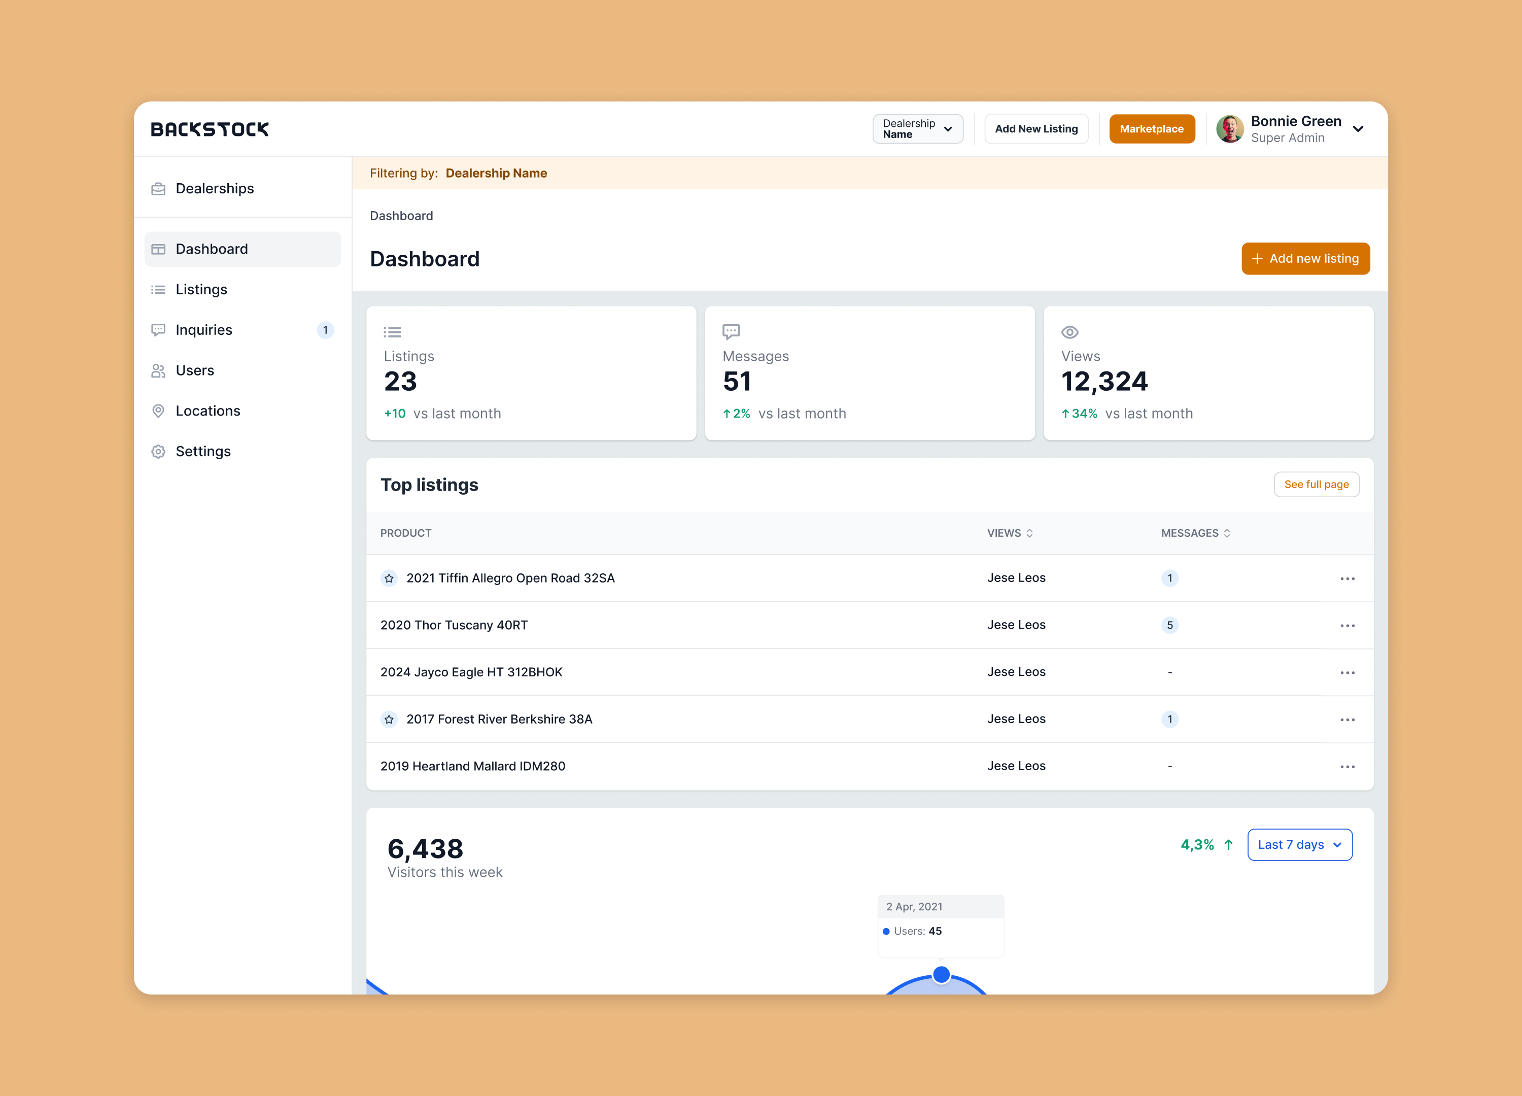1522x1096 pixels.
Task: Open more options for 2024 Jayco Eagle row
Action: pyautogui.click(x=1347, y=672)
